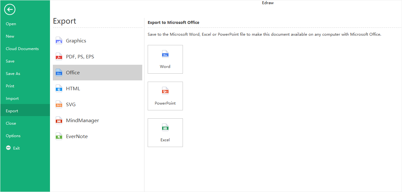Export document to Word format

click(165, 59)
